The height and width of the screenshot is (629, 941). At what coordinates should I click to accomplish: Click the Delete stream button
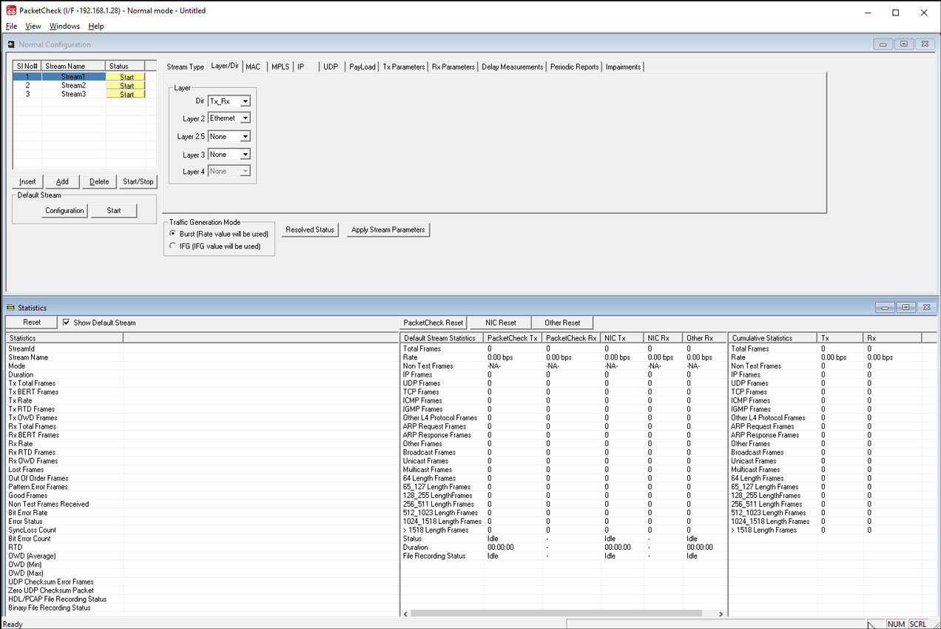pyautogui.click(x=99, y=181)
